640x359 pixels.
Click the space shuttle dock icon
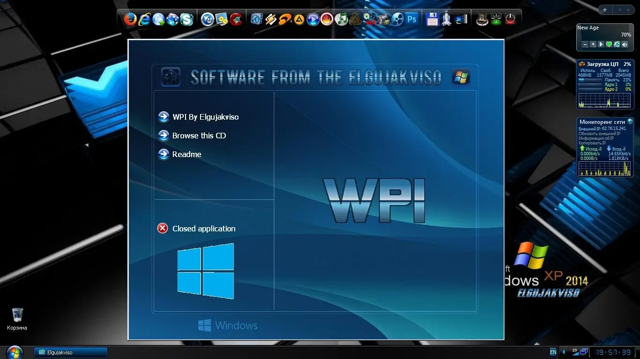(x=446, y=19)
